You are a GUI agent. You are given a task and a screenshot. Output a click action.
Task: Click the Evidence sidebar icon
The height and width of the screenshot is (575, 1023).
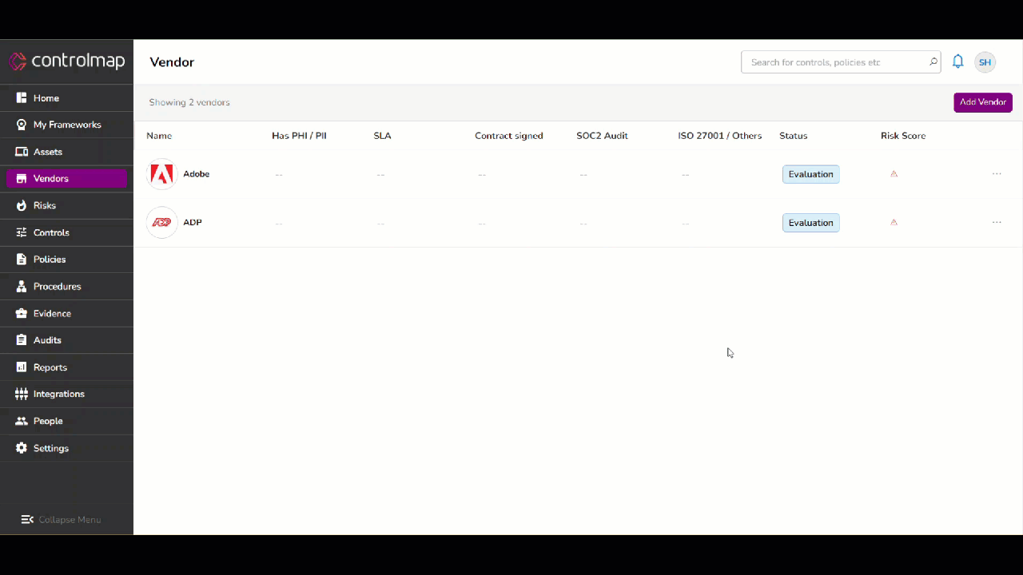[x=21, y=313]
